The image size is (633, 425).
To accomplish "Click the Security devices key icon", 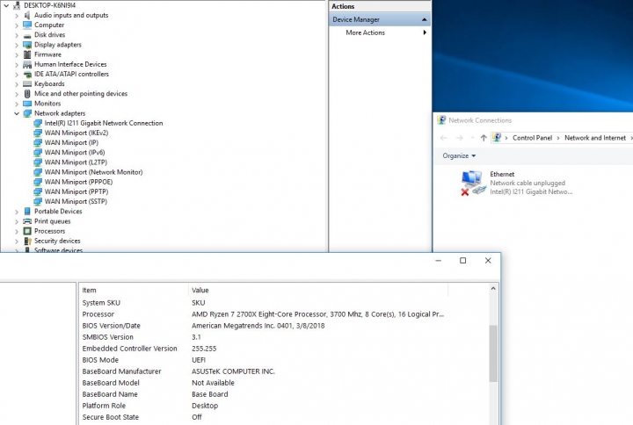I will coord(27,241).
